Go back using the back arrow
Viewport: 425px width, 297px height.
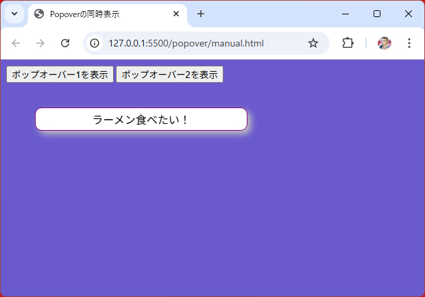click(x=16, y=43)
